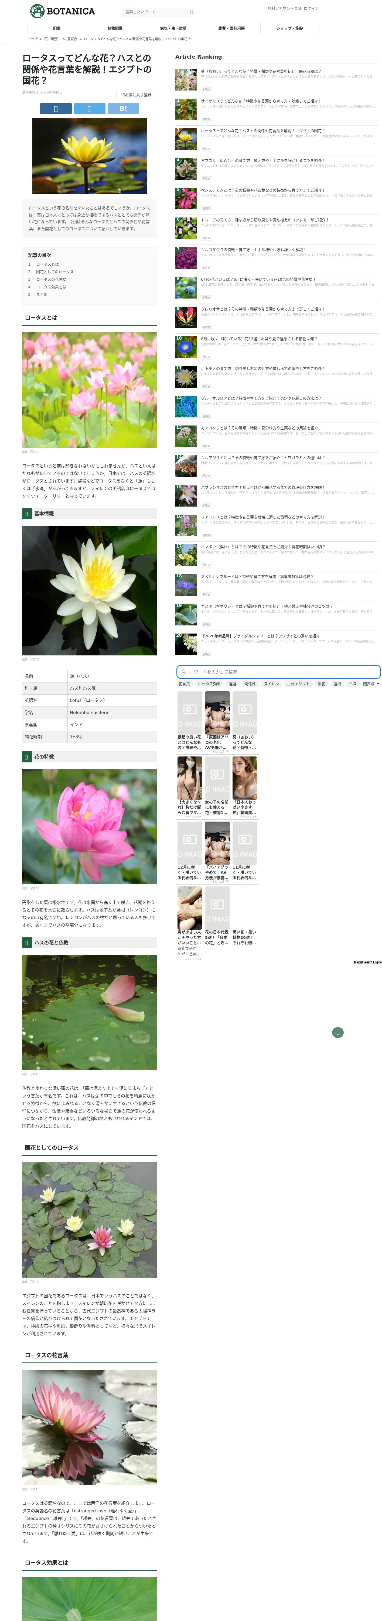Open the 農業・園芸用語 menu
The height and width of the screenshot is (1621, 382).
[x=231, y=28]
